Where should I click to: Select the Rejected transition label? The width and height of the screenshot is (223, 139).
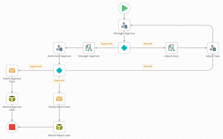59,80
